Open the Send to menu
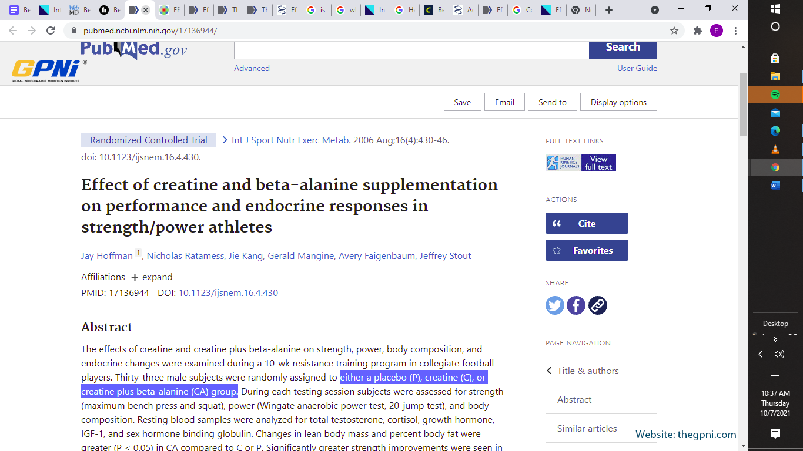Viewport: 803px width, 451px height. coord(552,102)
